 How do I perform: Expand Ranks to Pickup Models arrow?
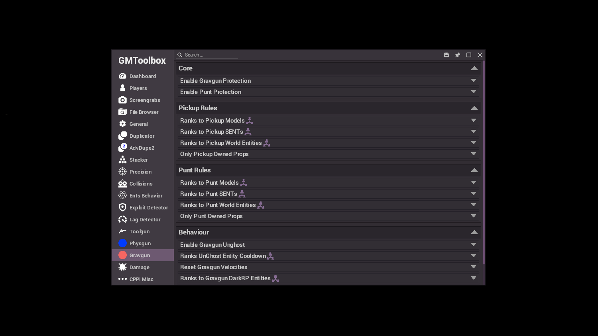coord(474,120)
